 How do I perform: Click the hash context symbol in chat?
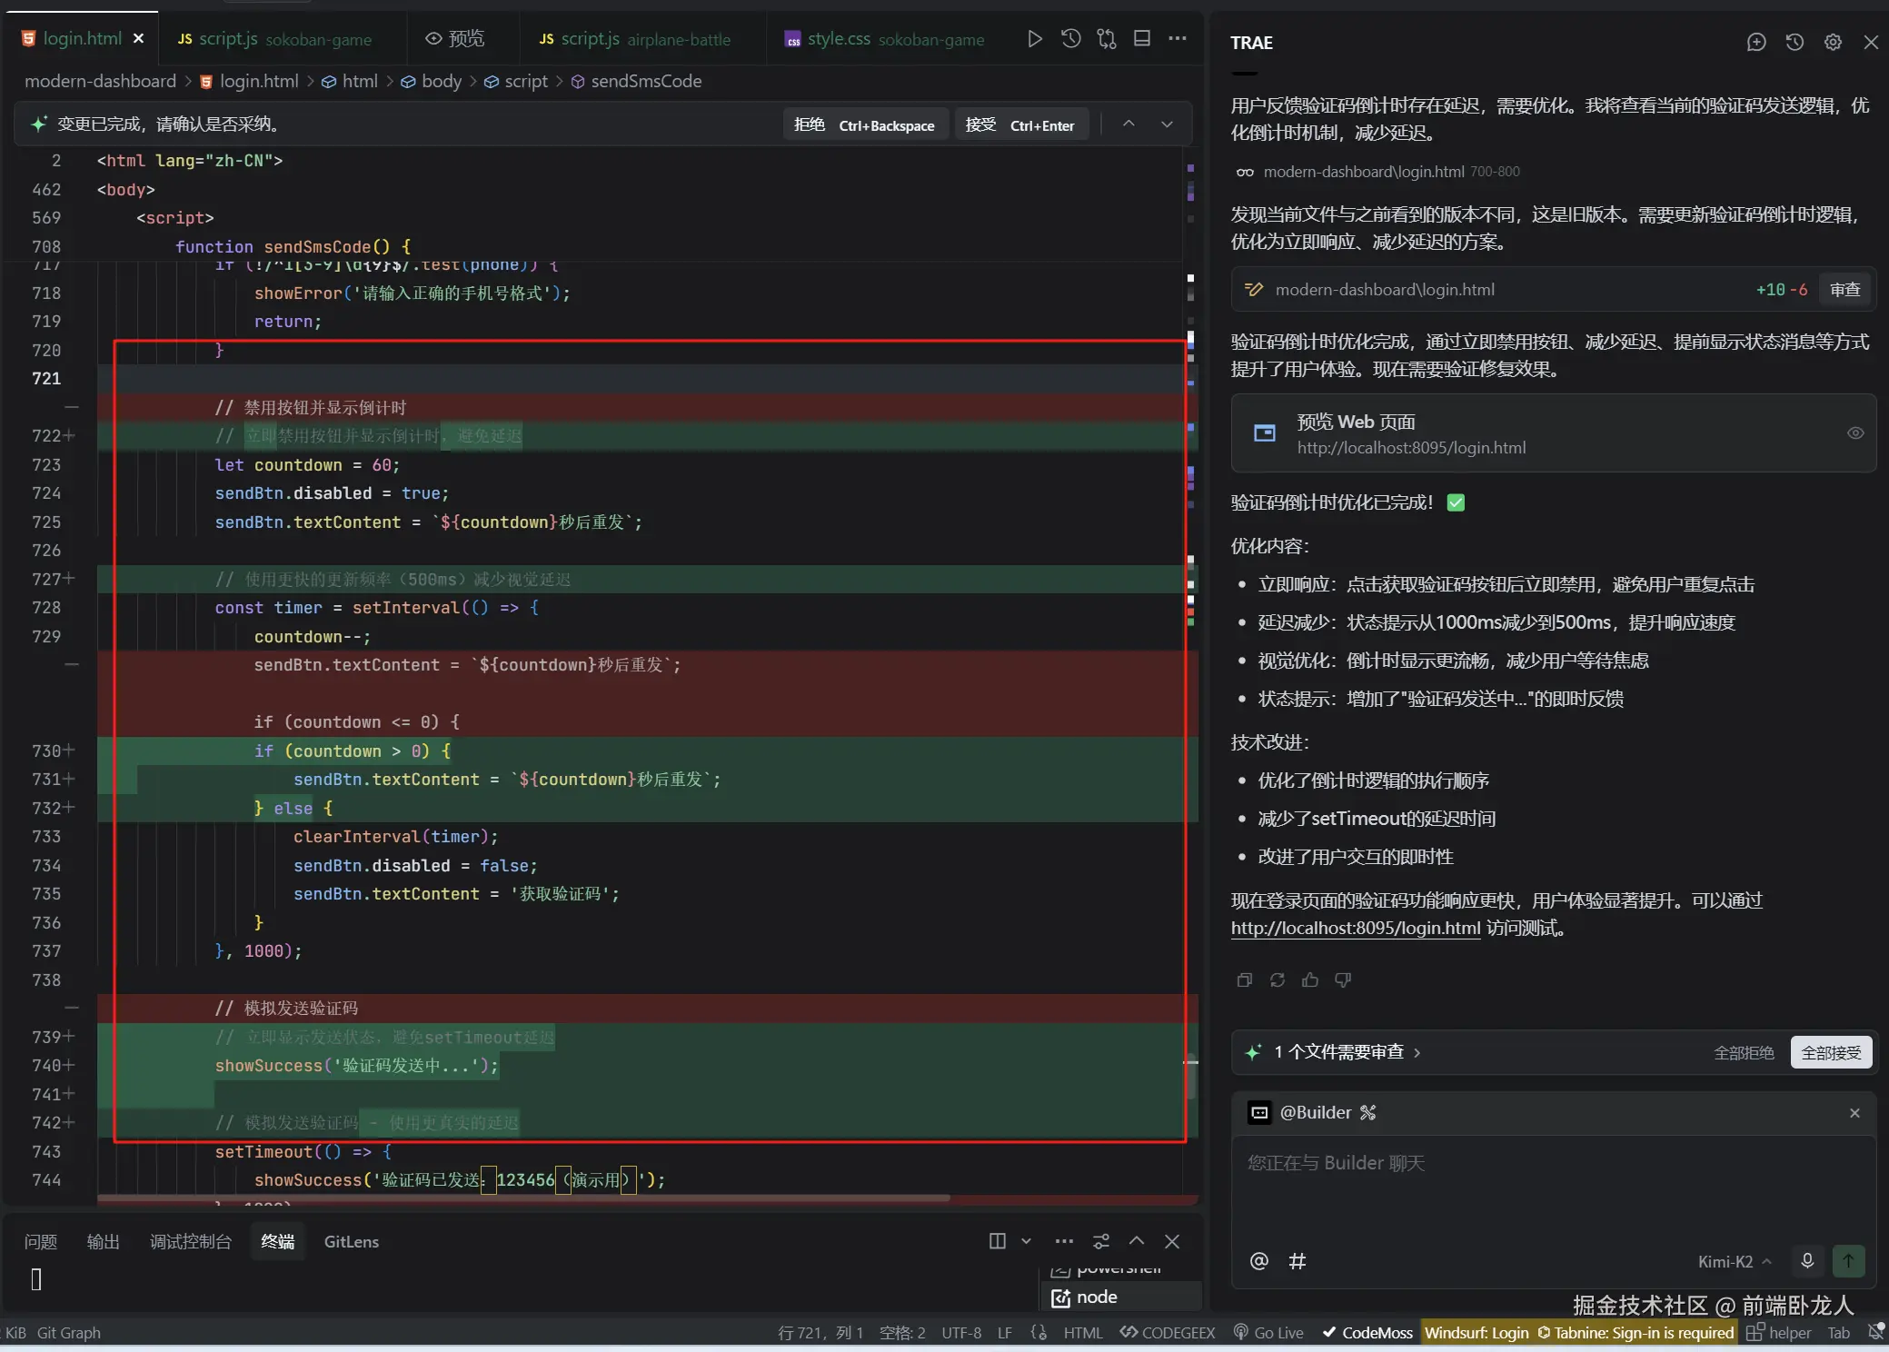click(x=1297, y=1261)
